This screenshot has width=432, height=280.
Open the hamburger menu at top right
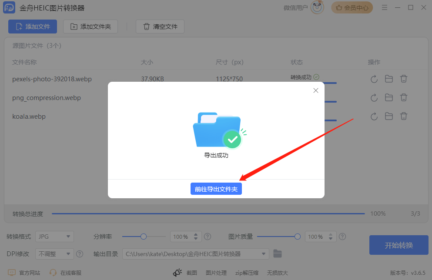click(385, 7)
